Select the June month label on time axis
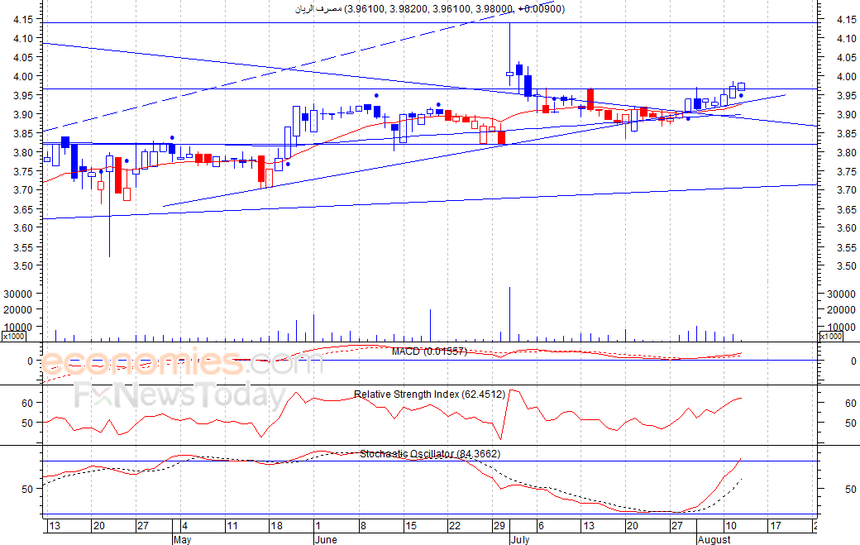Viewport: 860px width, 545px height. 326,539
